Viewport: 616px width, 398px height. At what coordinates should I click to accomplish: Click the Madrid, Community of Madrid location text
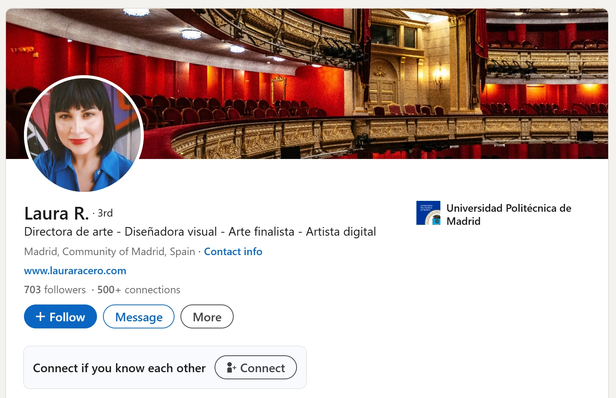[x=109, y=252]
